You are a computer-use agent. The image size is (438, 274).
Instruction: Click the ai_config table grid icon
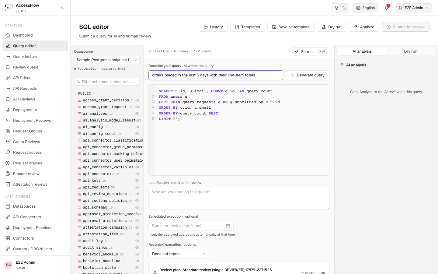(79, 127)
